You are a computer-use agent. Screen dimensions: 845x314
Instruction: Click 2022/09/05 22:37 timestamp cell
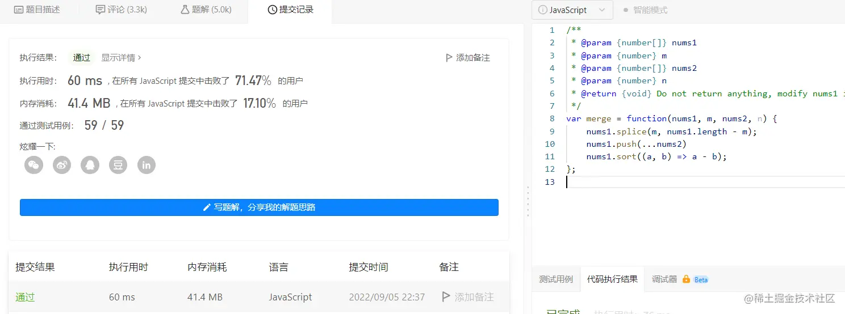pos(387,297)
